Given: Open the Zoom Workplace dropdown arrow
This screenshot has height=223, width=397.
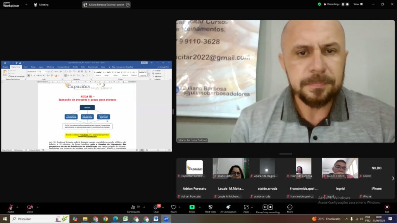Looking at the screenshot, I should (x=26, y=5).
